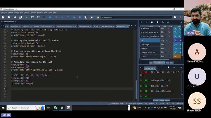Save all files with the stacked-disks icon
Screen dimensions: 211x118
coord(20,17)
